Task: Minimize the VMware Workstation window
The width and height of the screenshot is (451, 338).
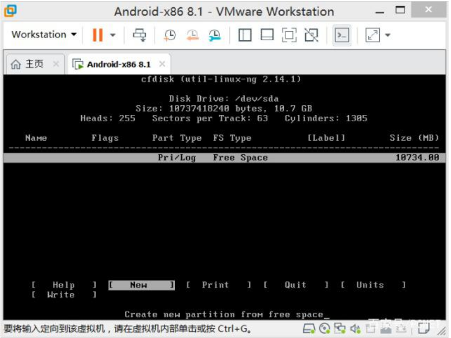Action: click(x=380, y=12)
